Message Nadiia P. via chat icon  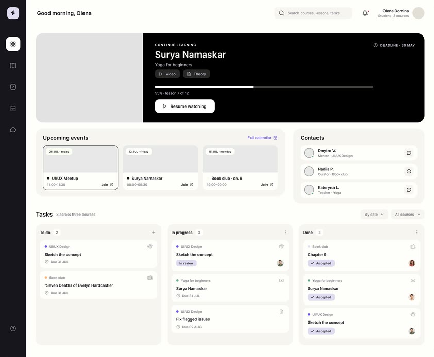[x=409, y=171]
